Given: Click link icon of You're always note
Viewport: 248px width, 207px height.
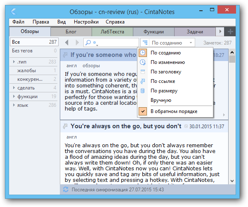Looking at the screenshot, I should tap(65, 126).
